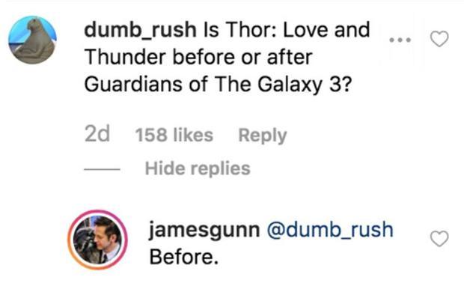
Task: Click the 2d timestamp of the comment
Action: tap(97, 134)
